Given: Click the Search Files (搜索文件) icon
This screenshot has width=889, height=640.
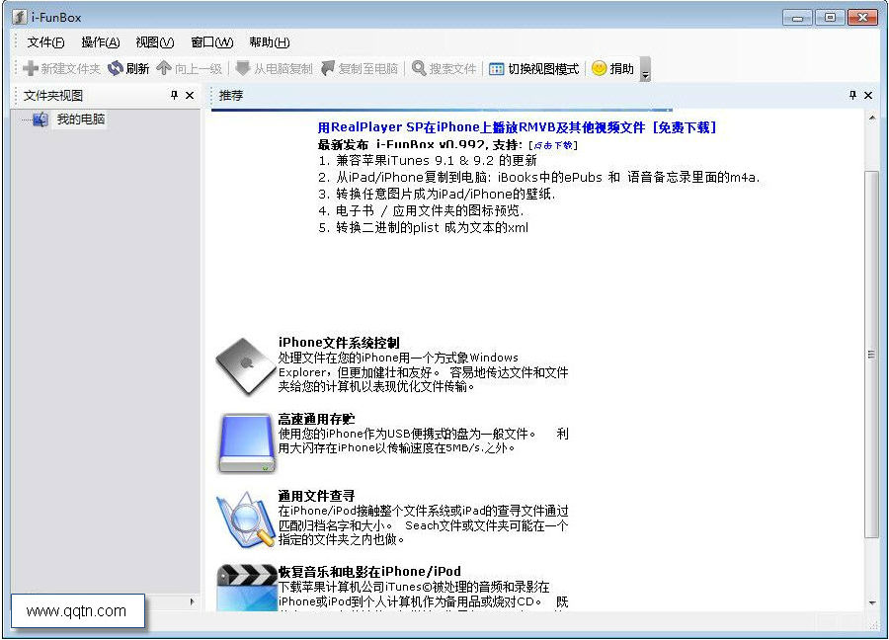Looking at the screenshot, I should pos(419,69).
